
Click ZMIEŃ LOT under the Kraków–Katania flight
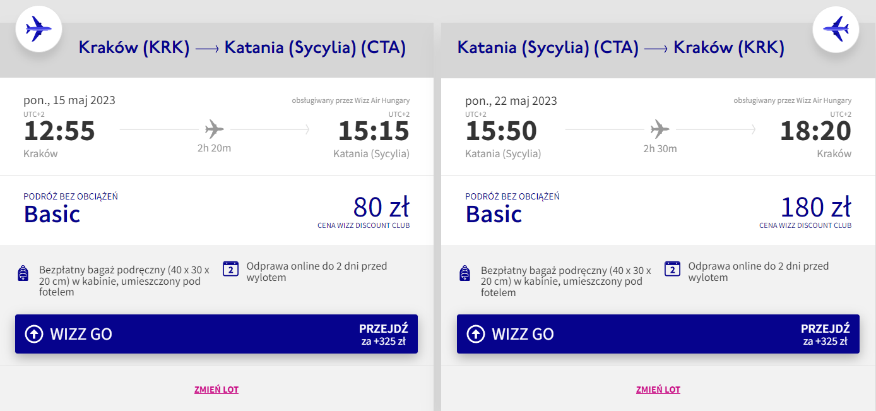216,390
